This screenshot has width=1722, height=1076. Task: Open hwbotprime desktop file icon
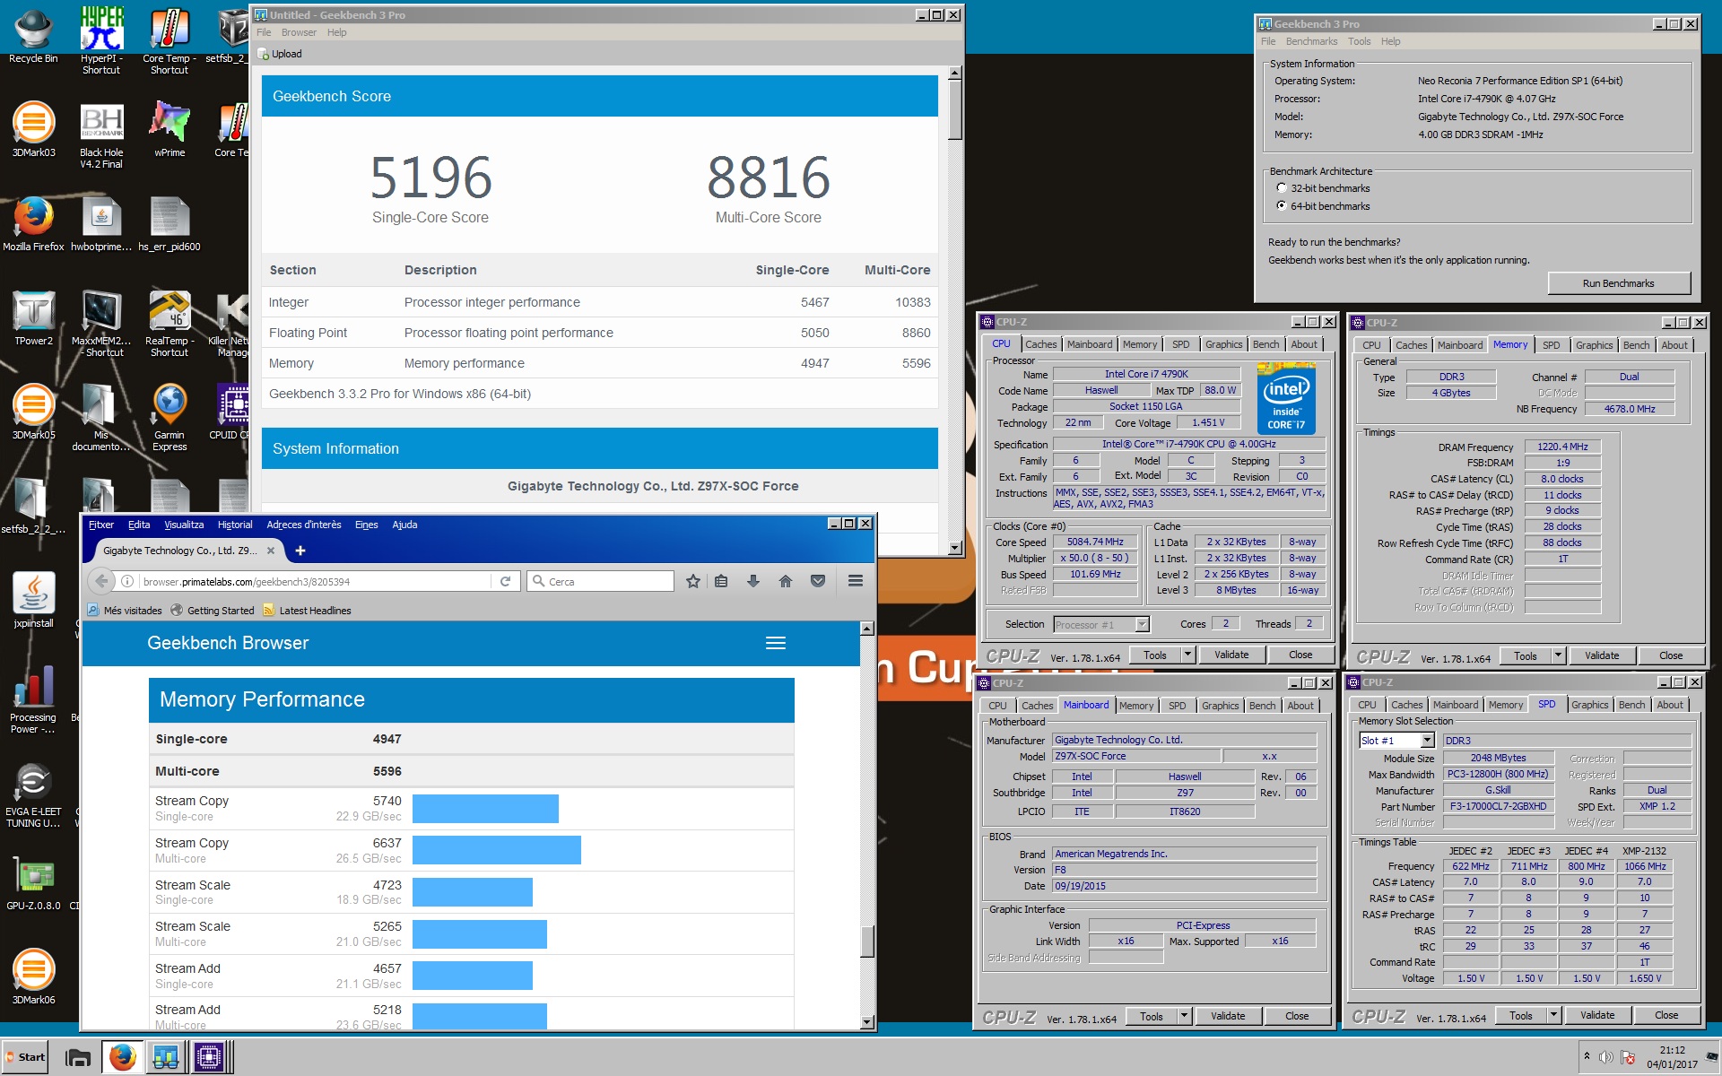pyautogui.click(x=101, y=224)
